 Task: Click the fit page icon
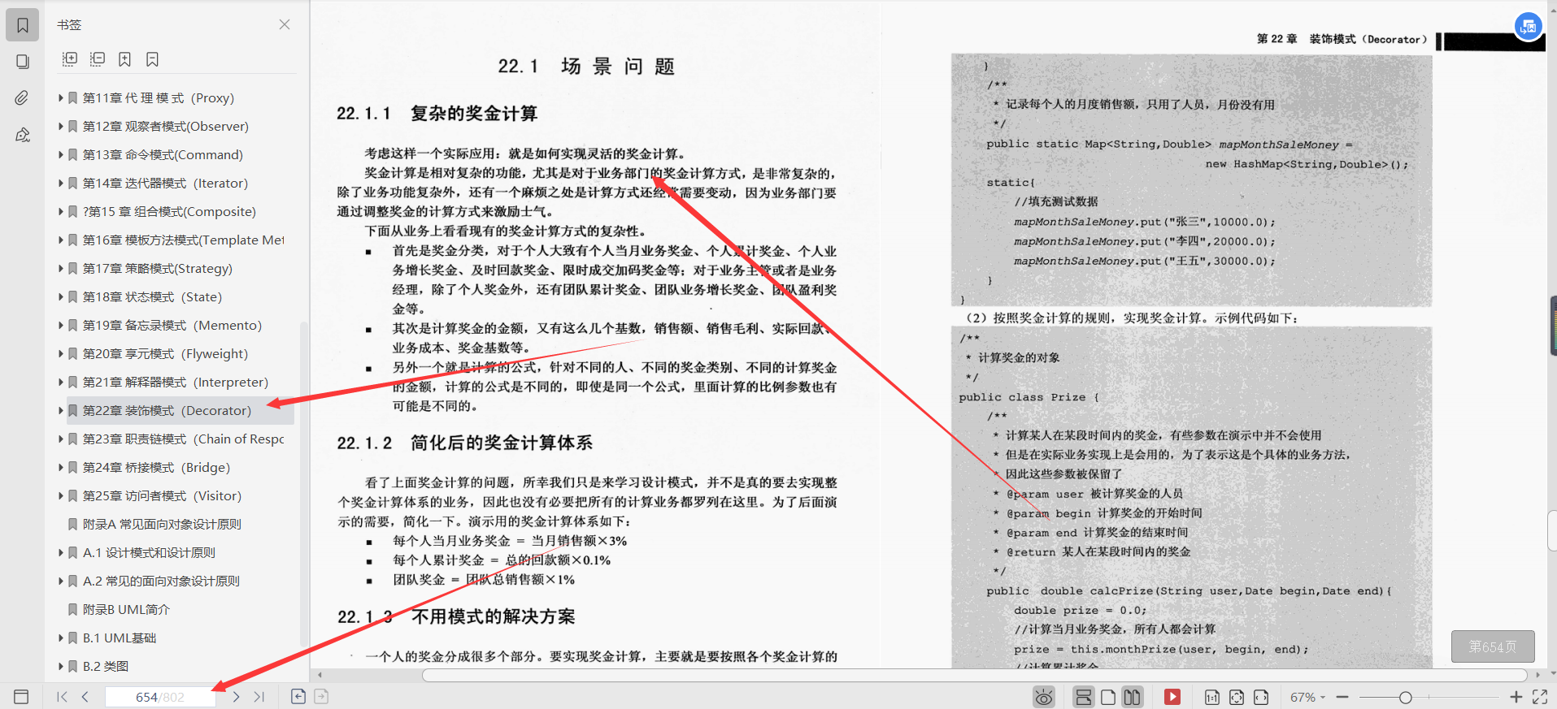pos(1237,697)
